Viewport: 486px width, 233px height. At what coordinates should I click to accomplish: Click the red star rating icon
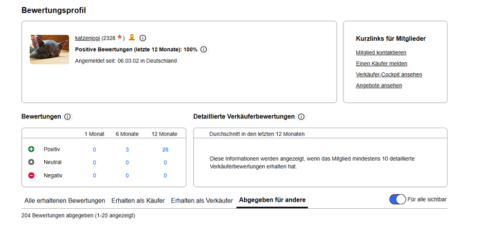click(120, 37)
